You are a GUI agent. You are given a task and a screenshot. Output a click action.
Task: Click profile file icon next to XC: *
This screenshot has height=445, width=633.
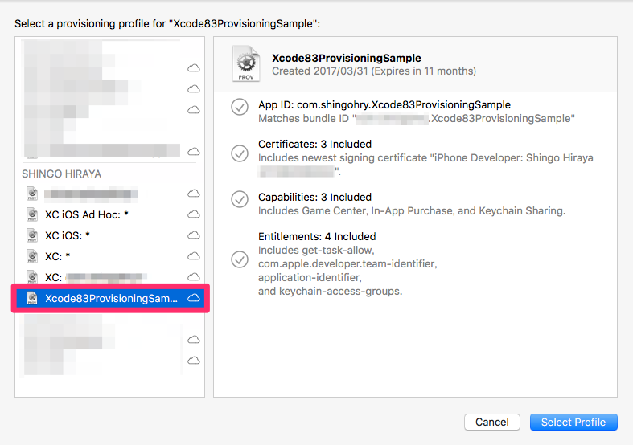click(32, 256)
